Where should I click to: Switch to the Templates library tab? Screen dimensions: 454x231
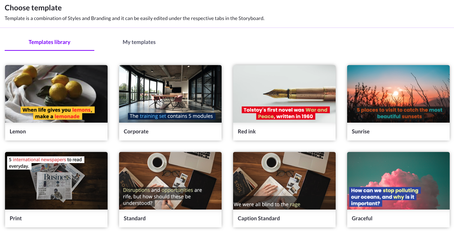coord(49,42)
